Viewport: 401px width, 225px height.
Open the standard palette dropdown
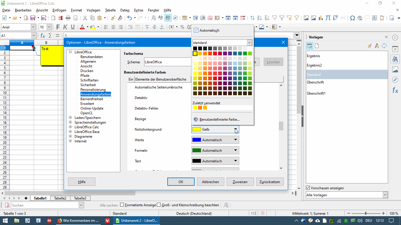(x=250, y=43)
